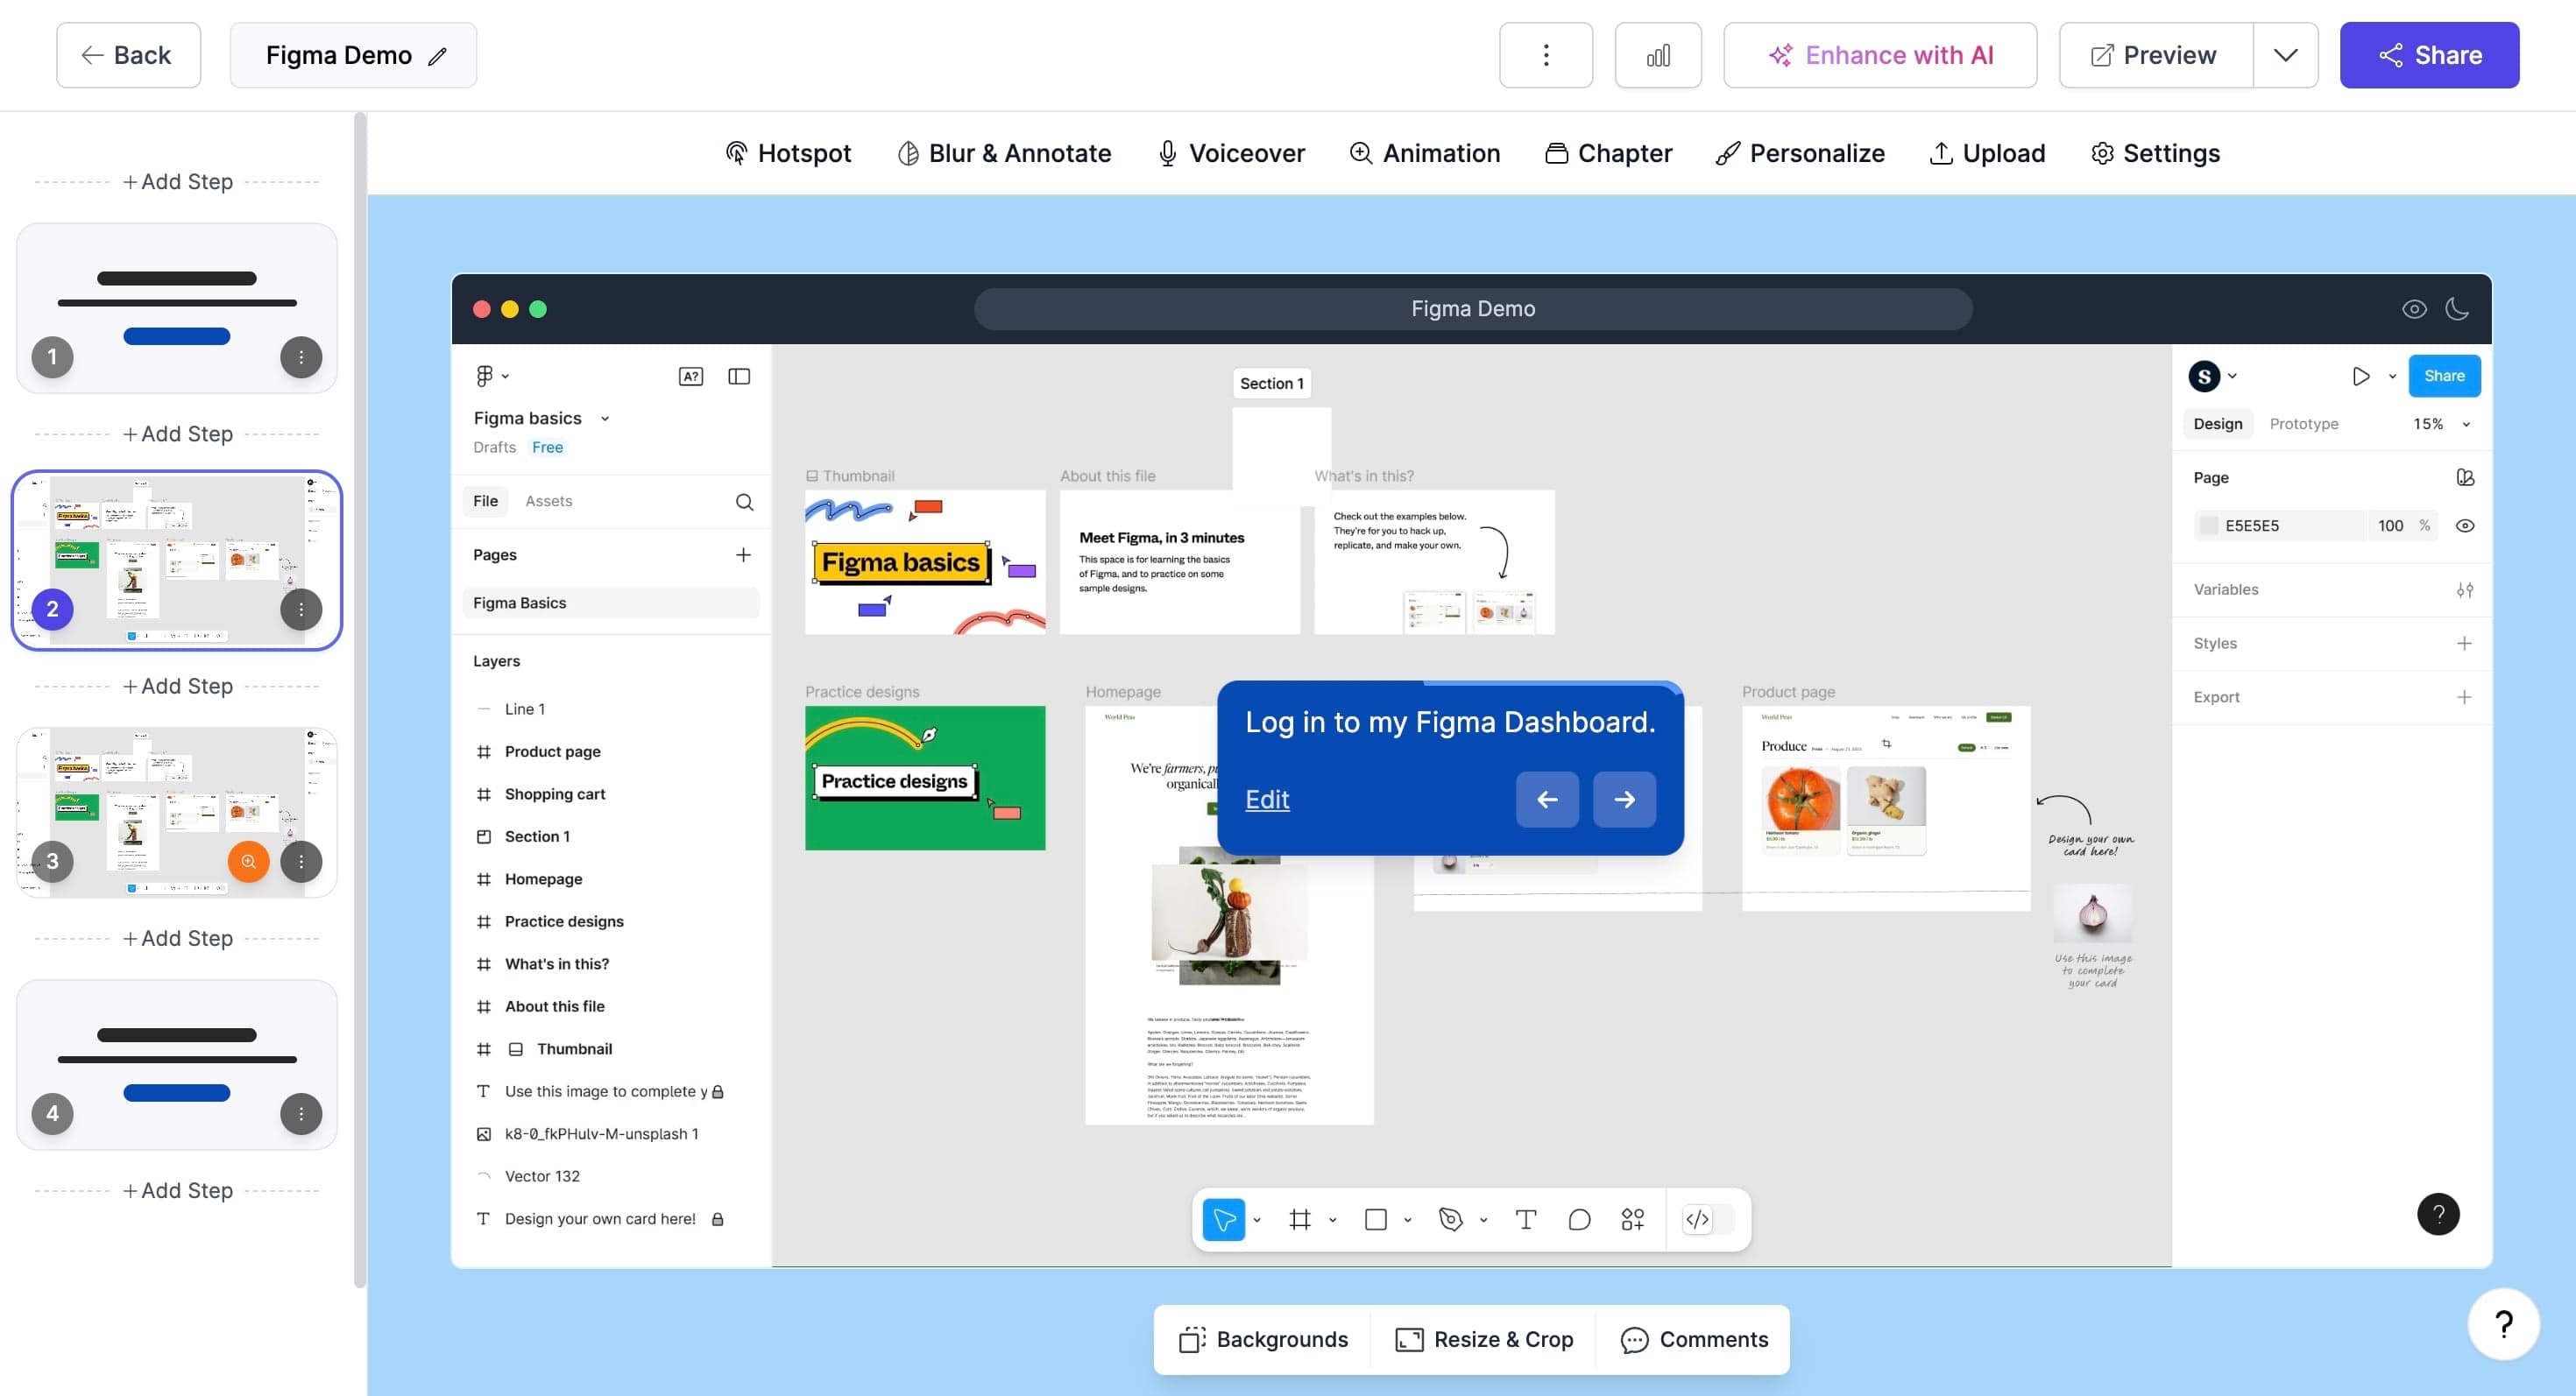Open the Hotspot menu
Viewport: 2576px width, 1396px height.
[x=788, y=153]
